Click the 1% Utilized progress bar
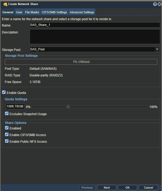Screen dimensions: 162x191 (x=81, y=62)
